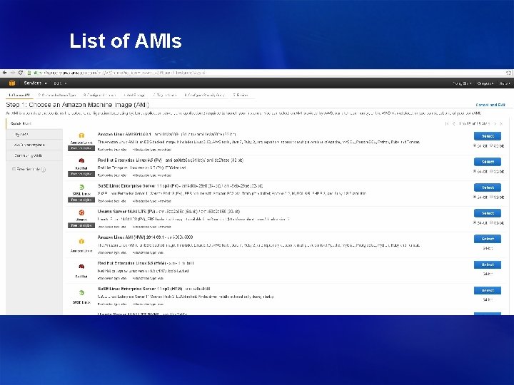Screen dimensions: 514x385
Task: Open the Quick Start sidebar section
Action: click(34, 124)
